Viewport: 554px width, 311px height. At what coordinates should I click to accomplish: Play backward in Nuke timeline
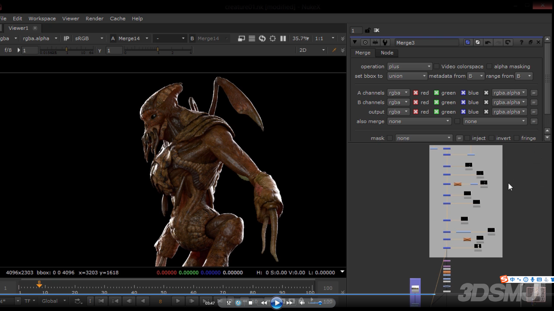click(143, 301)
